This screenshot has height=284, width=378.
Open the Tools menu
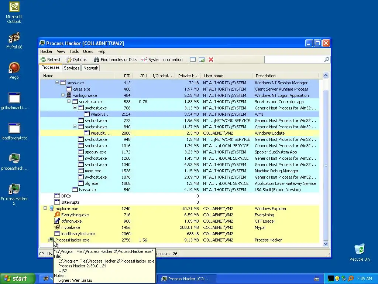point(74,51)
